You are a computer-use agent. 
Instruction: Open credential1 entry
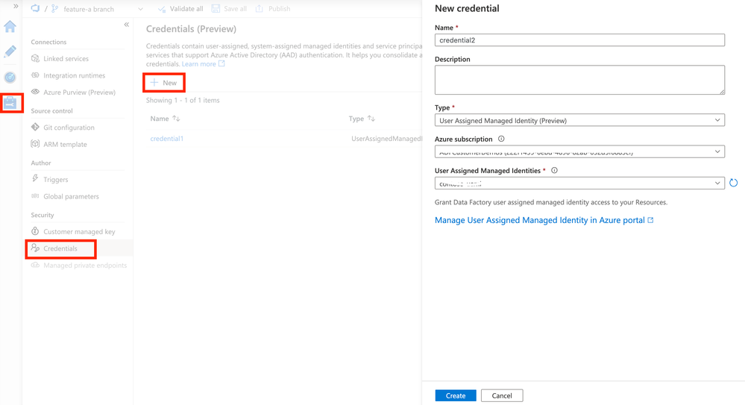pos(167,138)
